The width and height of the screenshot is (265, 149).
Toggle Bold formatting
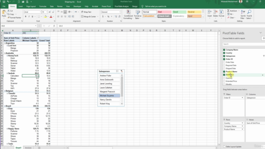pos(26,17)
